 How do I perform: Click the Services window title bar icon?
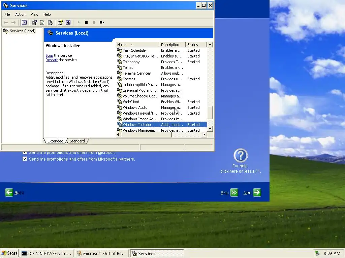5,5
